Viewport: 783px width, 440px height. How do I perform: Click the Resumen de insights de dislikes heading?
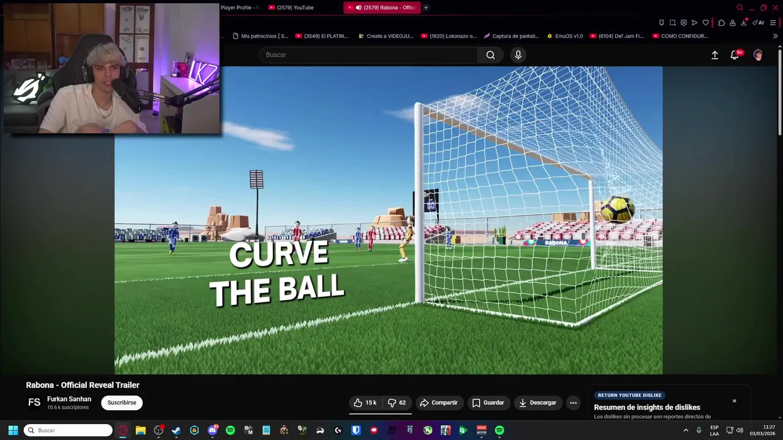647,408
